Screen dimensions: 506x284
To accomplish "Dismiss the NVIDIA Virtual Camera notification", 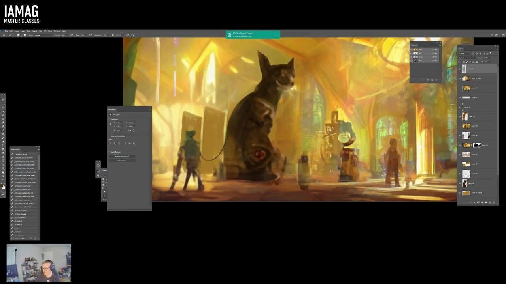I will 276,35.
